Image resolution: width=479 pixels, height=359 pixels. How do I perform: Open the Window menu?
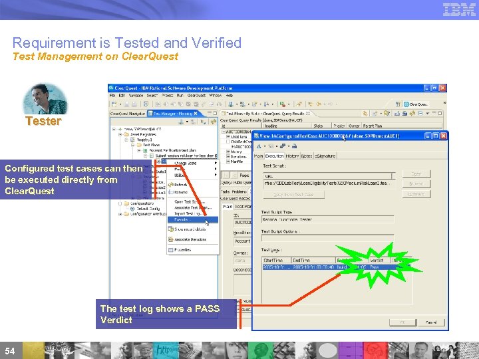click(215, 96)
